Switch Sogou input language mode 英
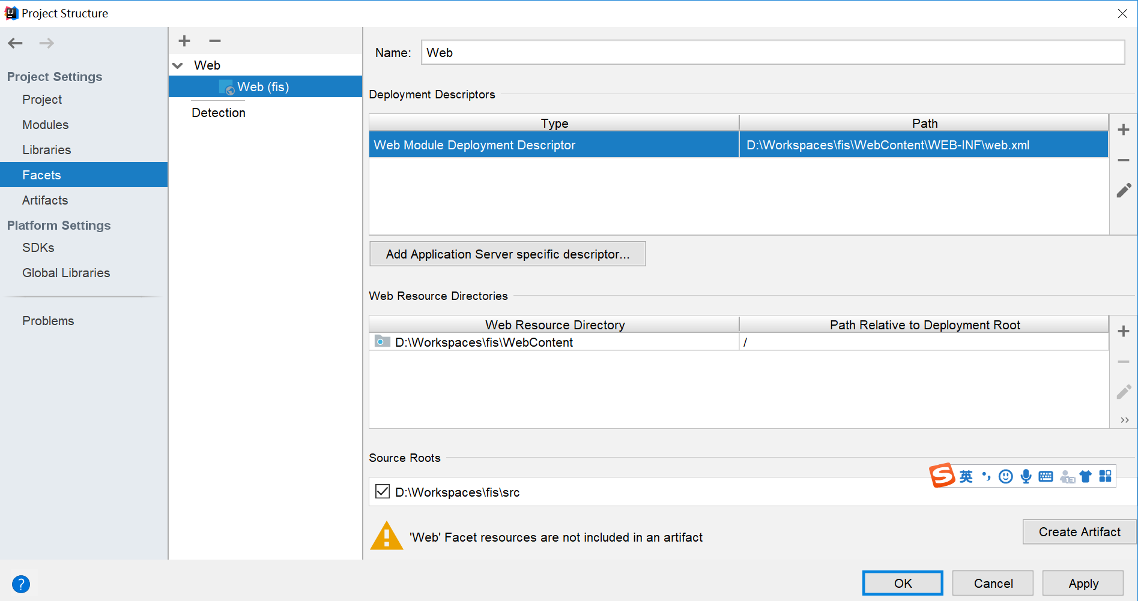Screen dimensions: 1138x601 coord(966,476)
